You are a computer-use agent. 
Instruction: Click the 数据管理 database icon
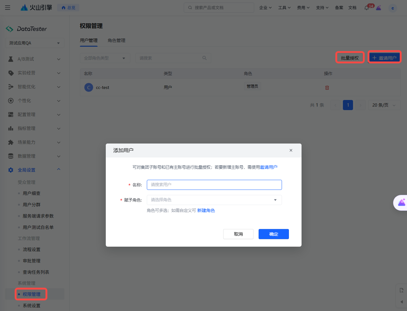pos(11,156)
